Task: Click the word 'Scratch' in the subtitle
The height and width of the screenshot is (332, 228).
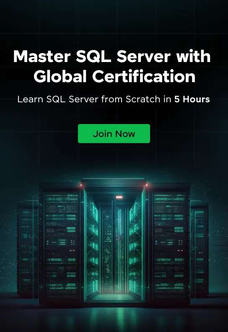Action: [142, 99]
